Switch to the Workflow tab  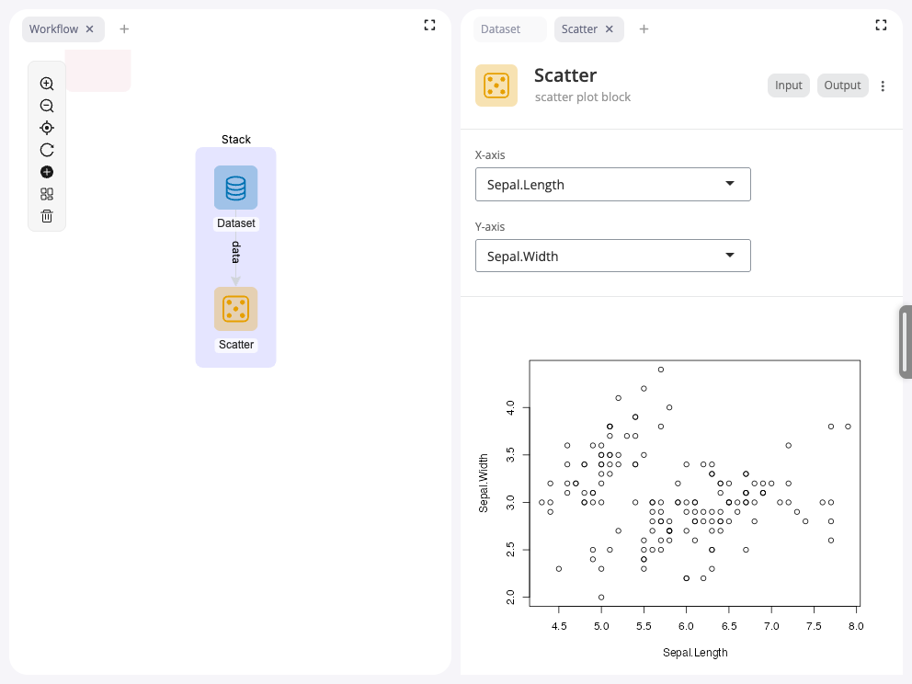tap(55, 28)
